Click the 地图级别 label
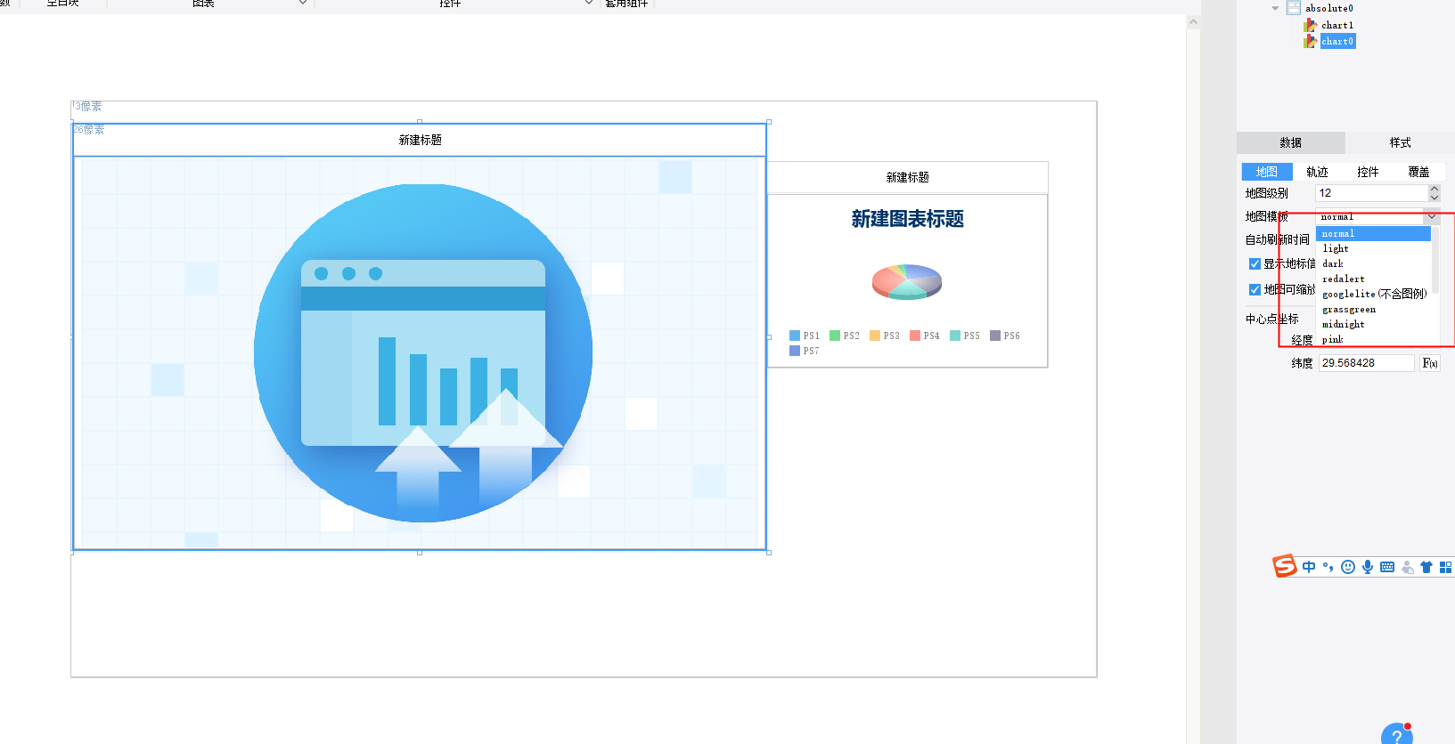Viewport: 1455px width, 744px height. (x=1266, y=193)
